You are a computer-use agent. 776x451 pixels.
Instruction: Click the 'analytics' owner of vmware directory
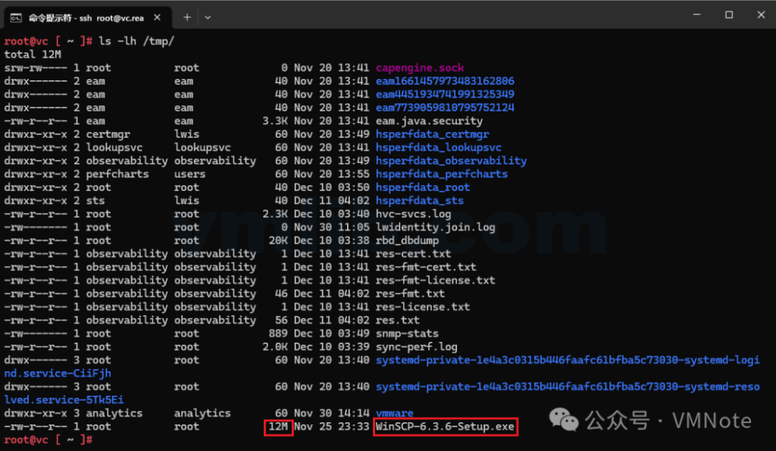tap(114, 413)
